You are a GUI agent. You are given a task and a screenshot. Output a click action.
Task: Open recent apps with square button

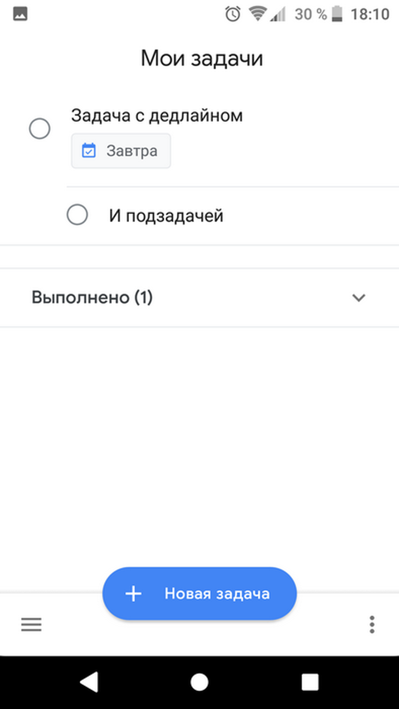click(310, 682)
